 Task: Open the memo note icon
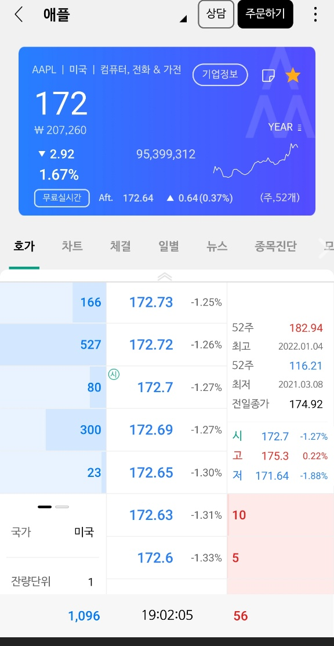(268, 76)
